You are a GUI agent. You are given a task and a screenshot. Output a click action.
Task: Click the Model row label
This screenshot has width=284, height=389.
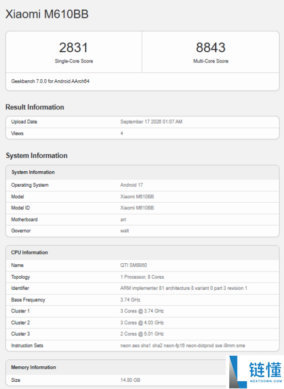(x=17, y=197)
